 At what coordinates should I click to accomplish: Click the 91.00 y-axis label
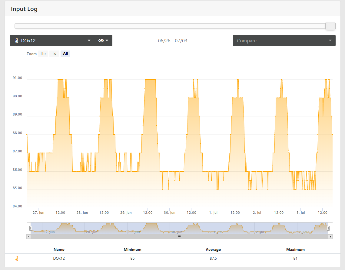17,78
